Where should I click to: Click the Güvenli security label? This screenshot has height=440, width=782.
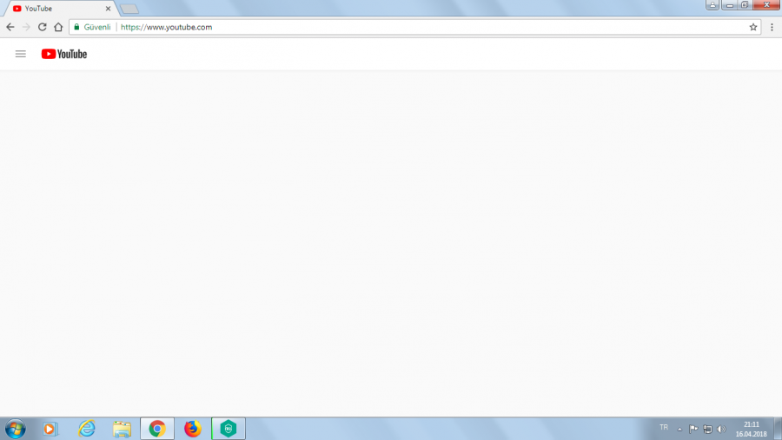[97, 27]
